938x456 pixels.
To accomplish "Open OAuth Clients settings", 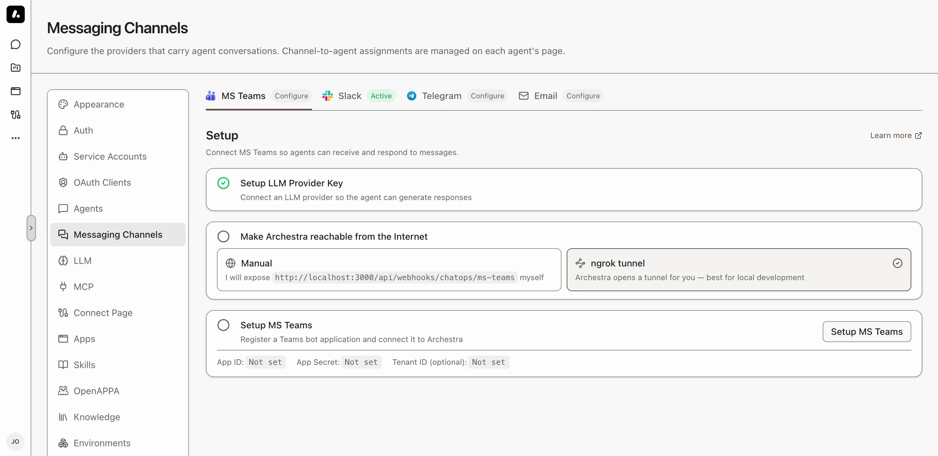I will click(118, 182).
